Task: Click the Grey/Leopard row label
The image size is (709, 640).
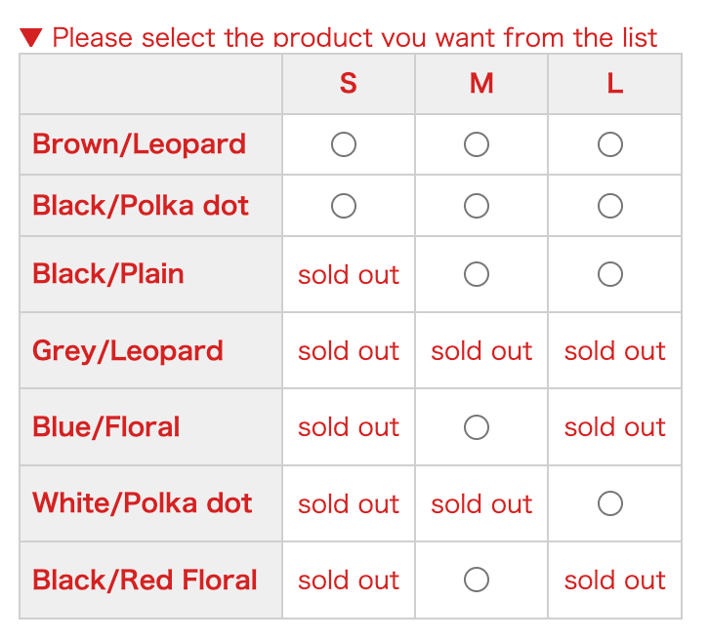Action: [128, 350]
